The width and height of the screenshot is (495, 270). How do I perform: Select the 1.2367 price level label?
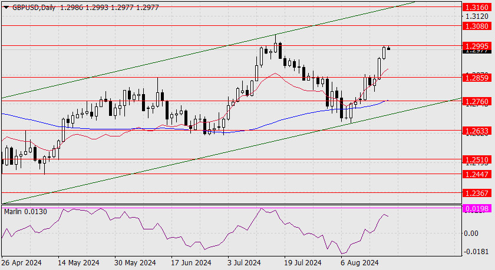(x=477, y=193)
